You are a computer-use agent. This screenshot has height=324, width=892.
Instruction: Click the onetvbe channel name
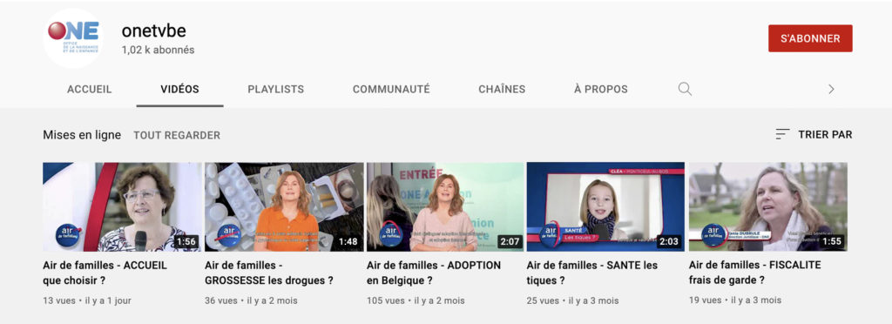pyautogui.click(x=153, y=30)
